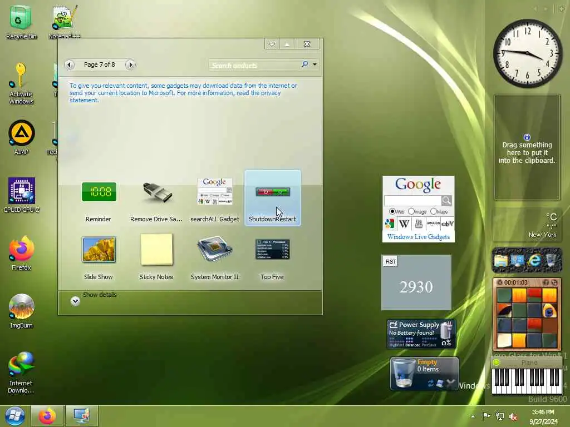Screen dimensions: 570x427
Task: Click the muted volume tray icon
Action: [513, 416]
